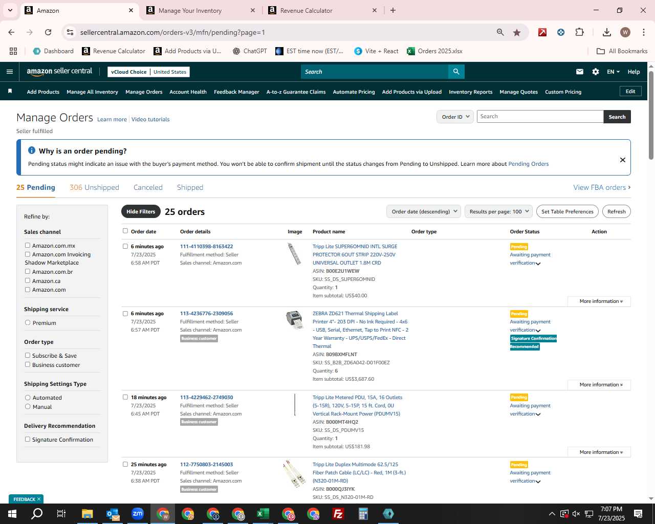This screenshot has width=655, height=524.
Task: Open the Seller Central hamburger menu
Action: click(9, 72)
